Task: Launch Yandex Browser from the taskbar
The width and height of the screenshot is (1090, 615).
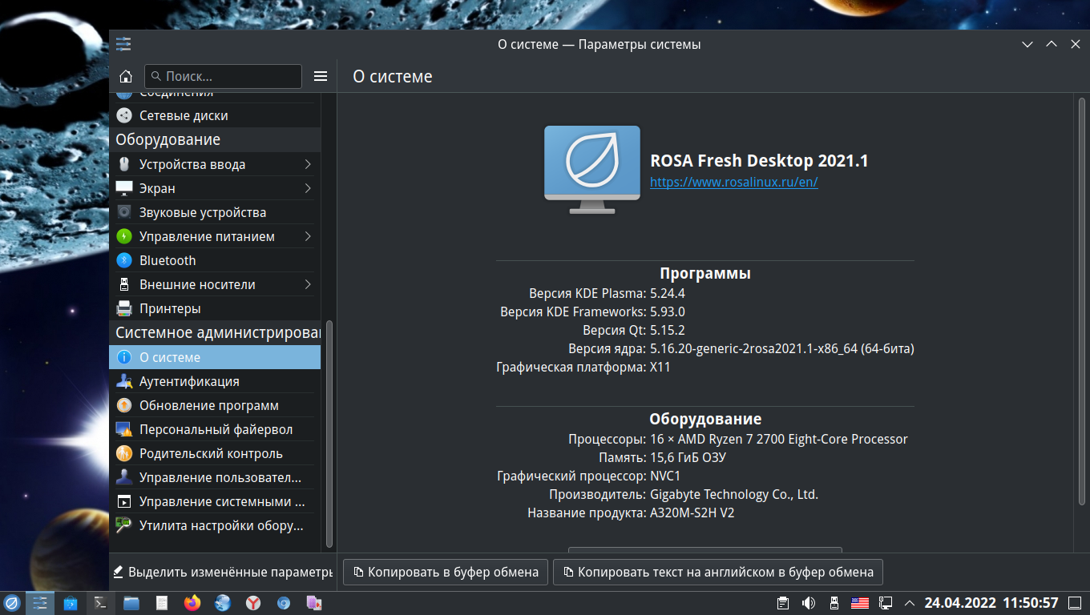Action: 253,602
